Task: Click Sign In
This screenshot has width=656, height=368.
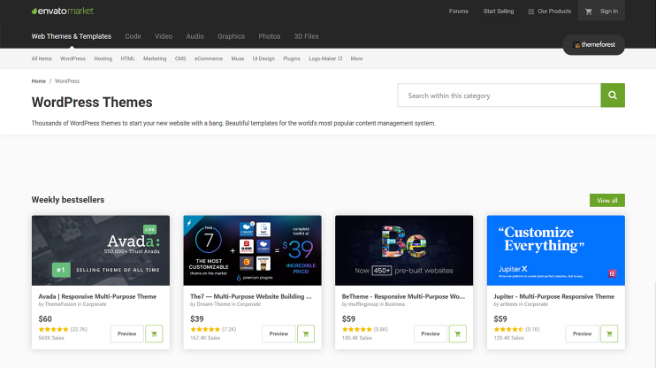Action: [x=609, y=11]
